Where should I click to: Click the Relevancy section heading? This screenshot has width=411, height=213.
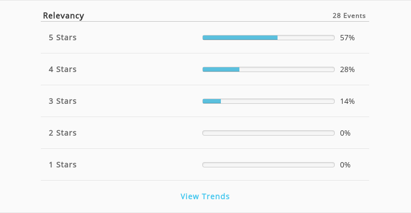point(64,16)
